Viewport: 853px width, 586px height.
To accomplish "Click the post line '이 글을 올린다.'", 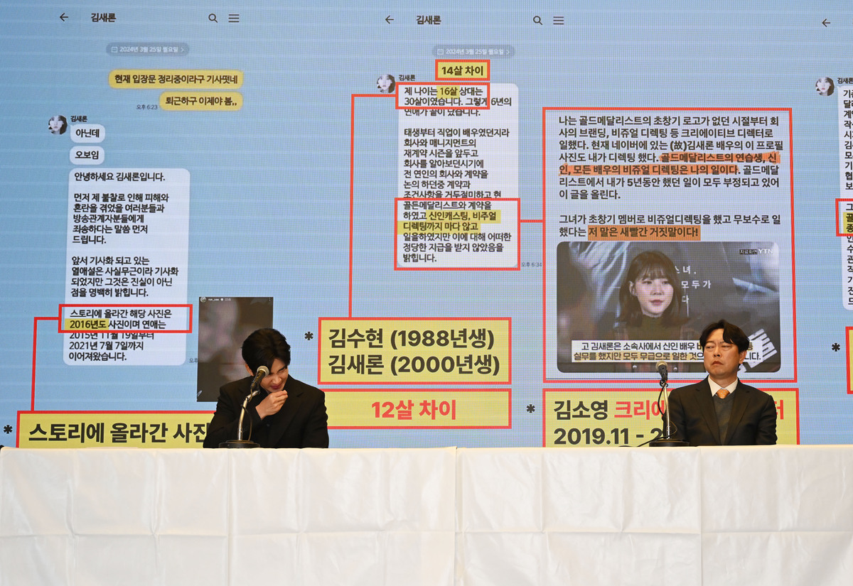I will pos(590,194).
